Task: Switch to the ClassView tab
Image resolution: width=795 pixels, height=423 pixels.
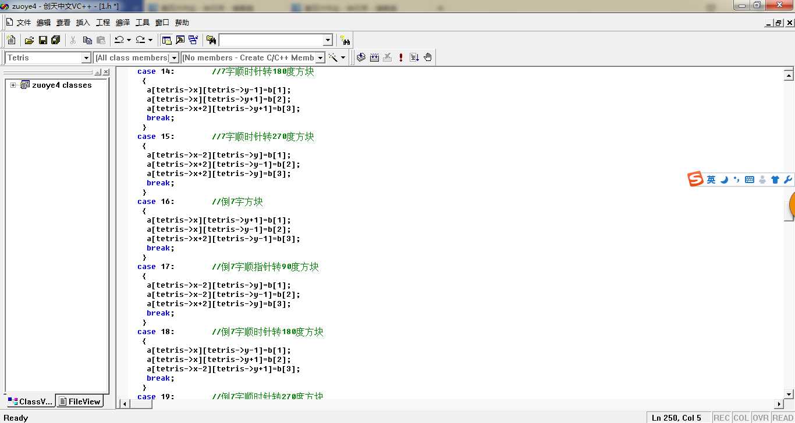Action: (x=30, y=402)
